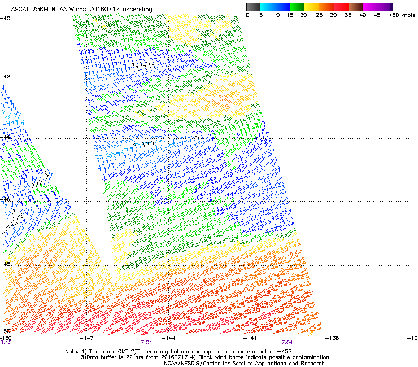418x367 pixels.
Task: Click the "NOAA/NESDIS/Center for Satellite Applications and Research" credit
Action: (x=244, y=364)
